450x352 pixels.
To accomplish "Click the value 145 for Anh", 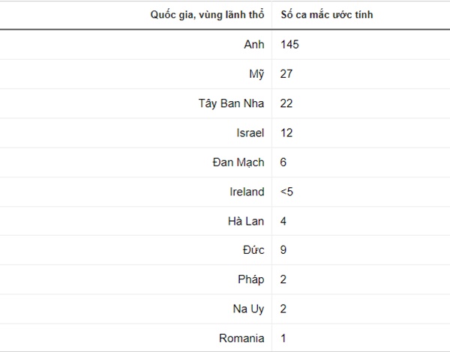I will tap(289, 45).
